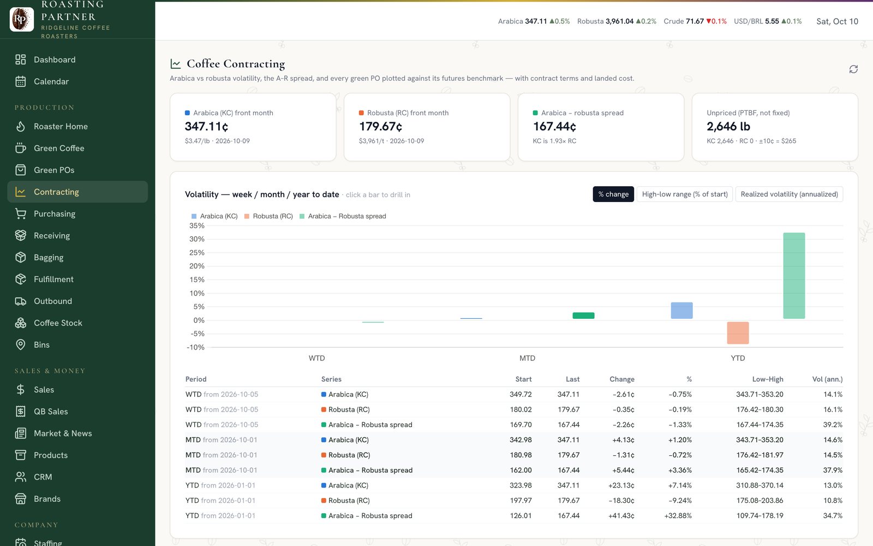
Task: Switch to Realized volatility (annualized)
Action: pyautogui.click(x=789, y=194)
